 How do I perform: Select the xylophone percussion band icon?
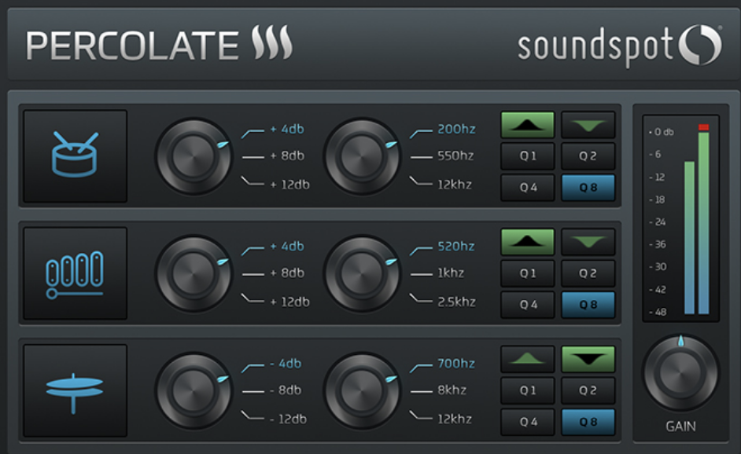tap(76, 273)
